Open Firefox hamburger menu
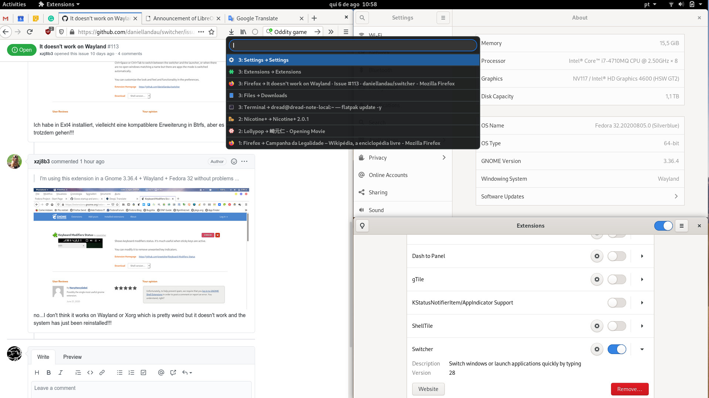 pos(346,32)
